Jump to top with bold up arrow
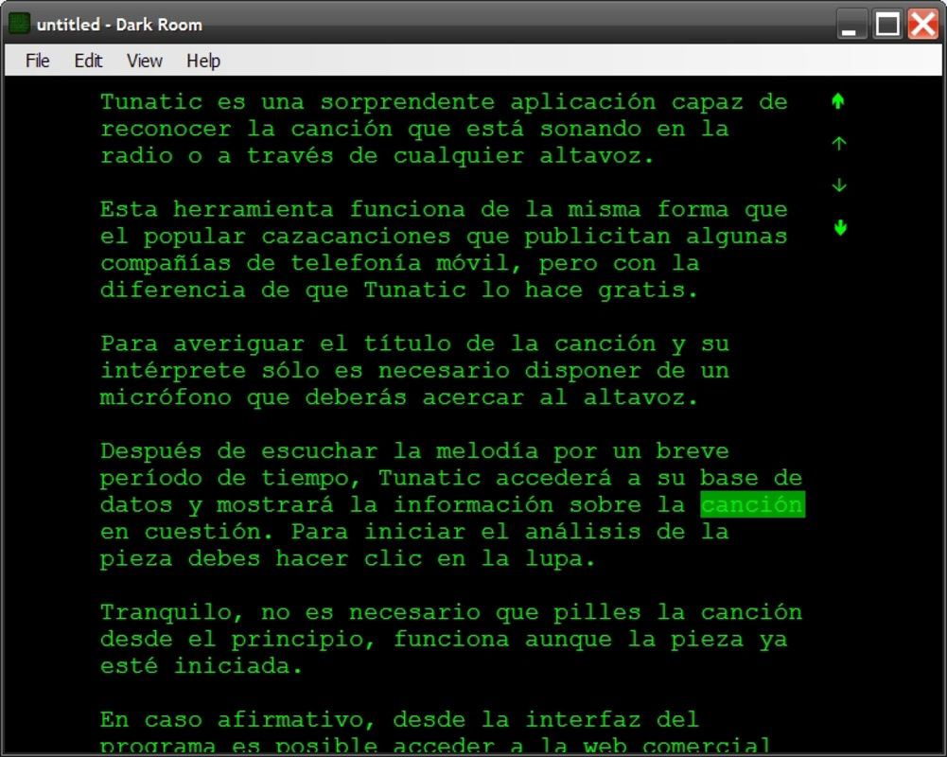 pos(838,101)
